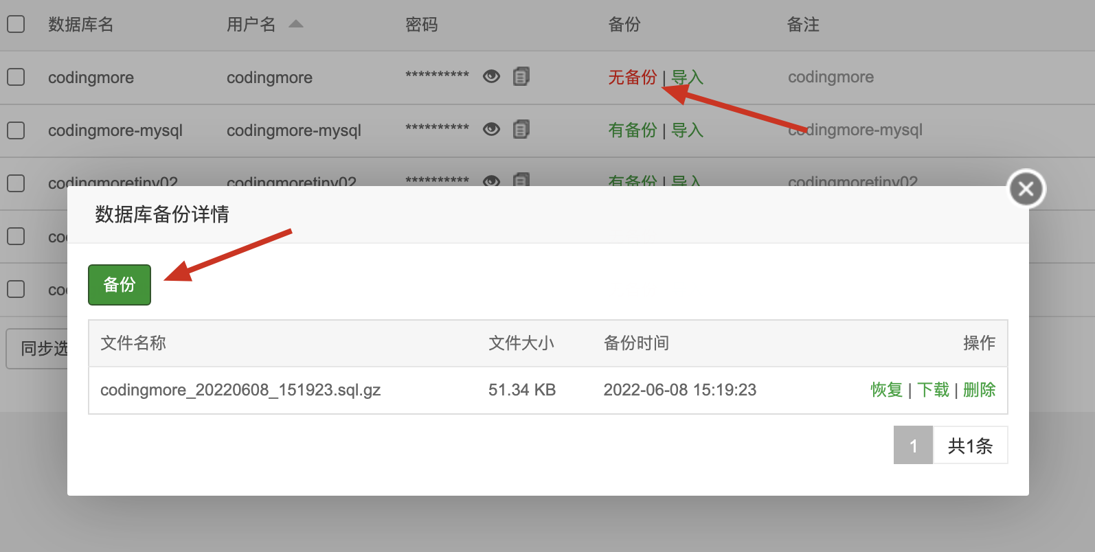This screenshot has height=552, width=1095.
Task: Sort by username column arrow
Action: [x=296, y=24]
